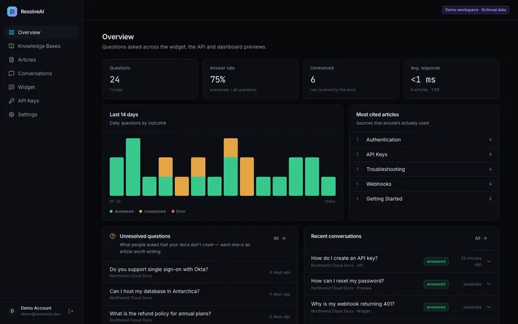This screenshot has height=324, width=518.
Task: Click the Unresolved legend orange dot
Action: click(141, 211)
